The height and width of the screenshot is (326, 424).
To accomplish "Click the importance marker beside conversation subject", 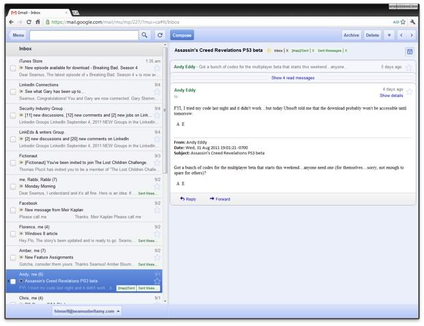I will pos(269,51).
